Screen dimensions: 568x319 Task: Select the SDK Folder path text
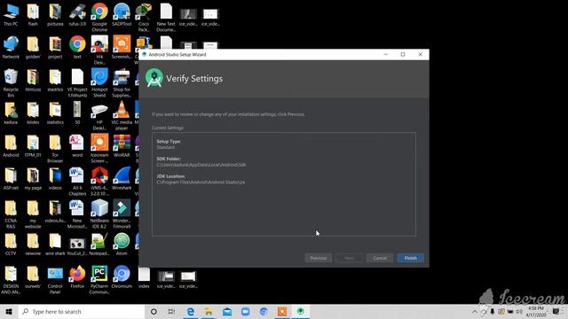click(x=201, y=165)
